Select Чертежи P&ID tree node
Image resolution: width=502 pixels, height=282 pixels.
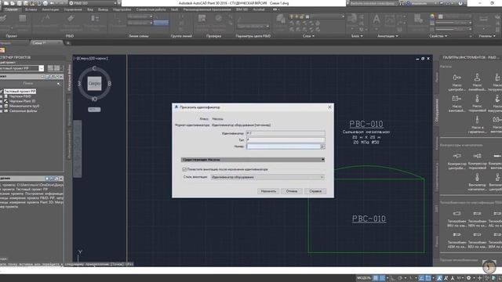tap(20, 96)
